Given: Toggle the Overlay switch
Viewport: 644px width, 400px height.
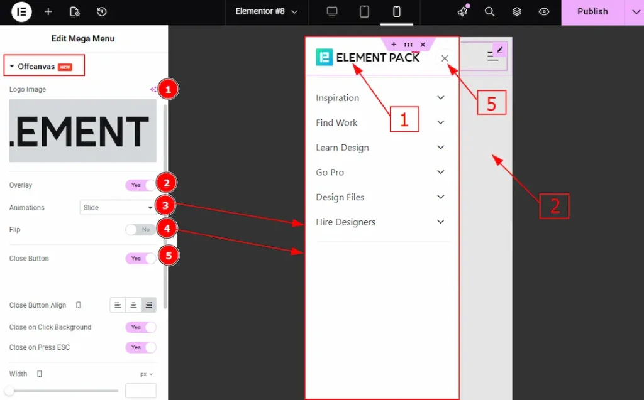Looking at the screenshot, I should pos(141,185).
